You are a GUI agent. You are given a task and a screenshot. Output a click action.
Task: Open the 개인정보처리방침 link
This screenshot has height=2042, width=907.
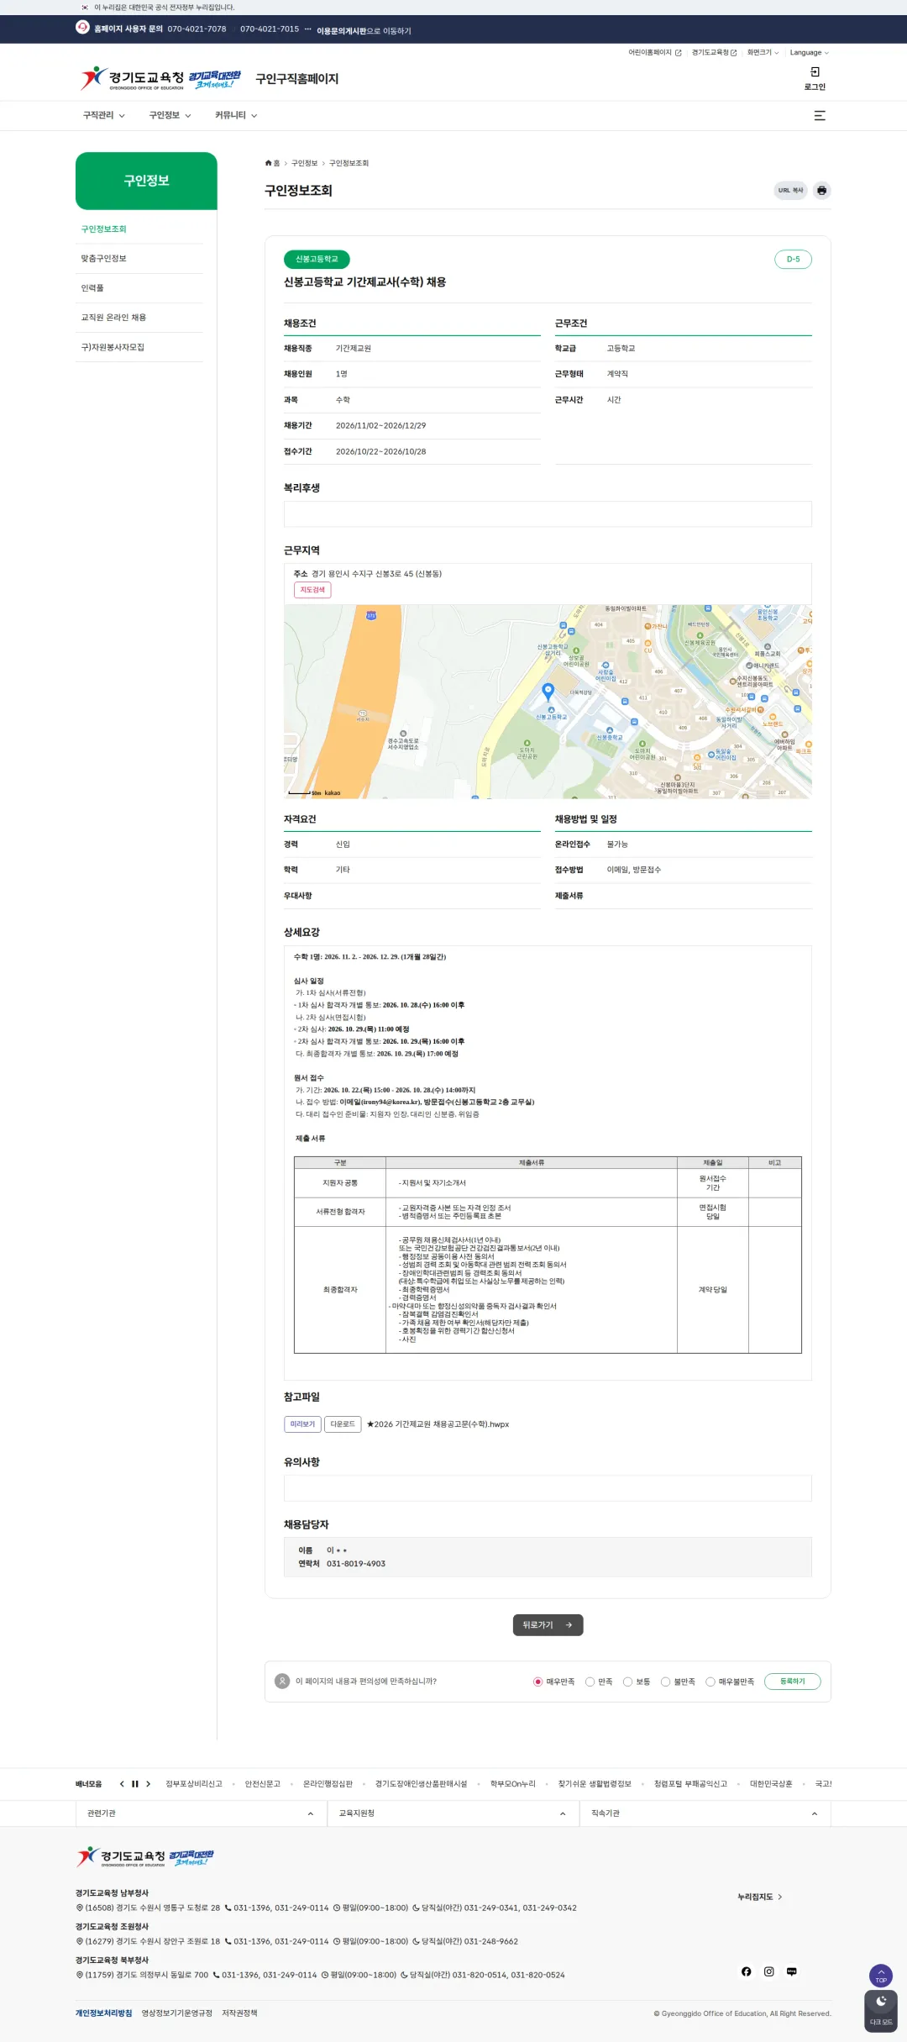103,2013
